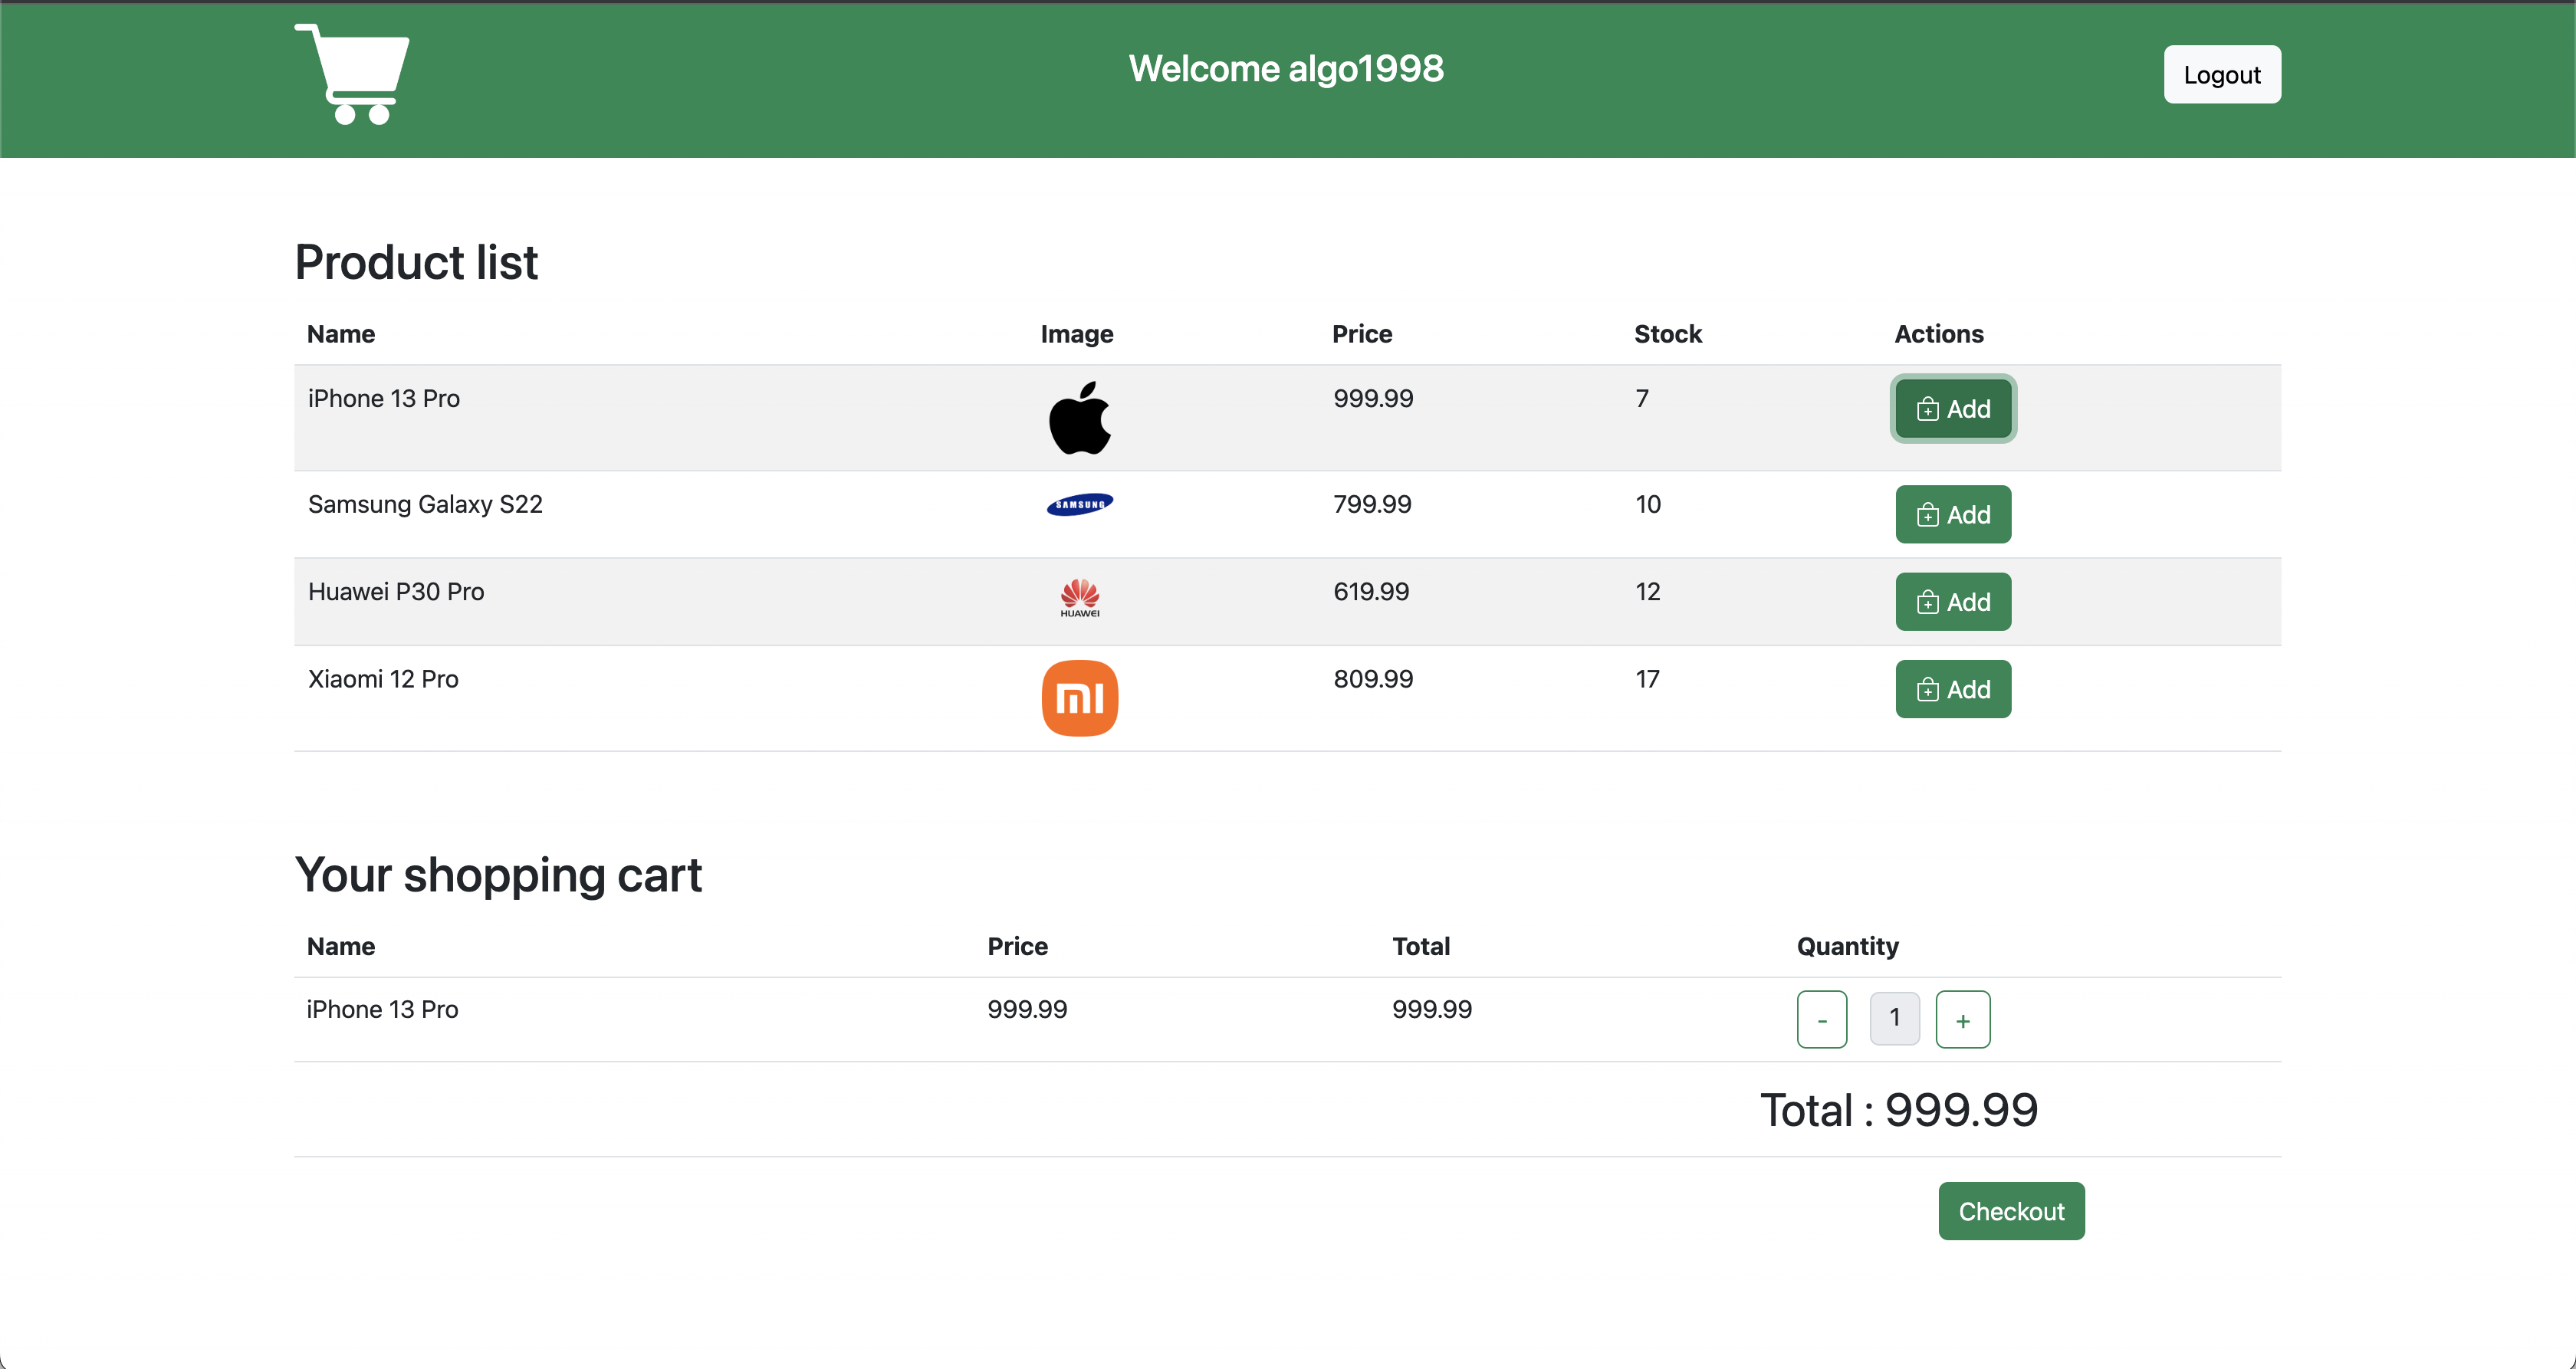This screenshot has width=2576, height=1369.
Task: Click the price 809.99
Action: coord(1373,679)
